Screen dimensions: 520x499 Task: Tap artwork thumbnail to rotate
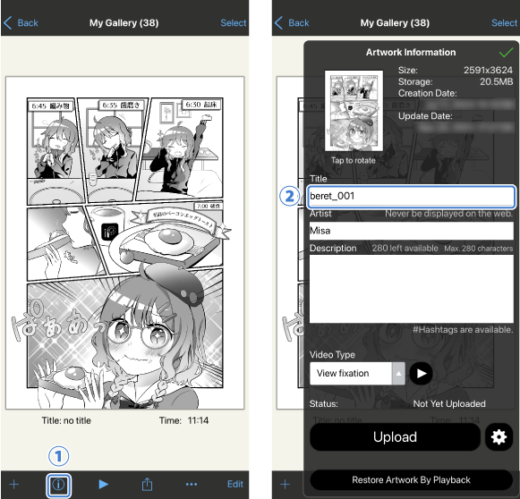354,111
